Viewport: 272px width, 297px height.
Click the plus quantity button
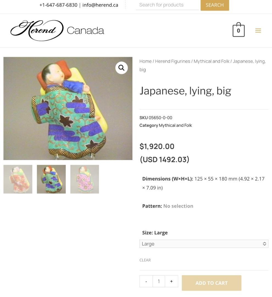tap(171, 281)
